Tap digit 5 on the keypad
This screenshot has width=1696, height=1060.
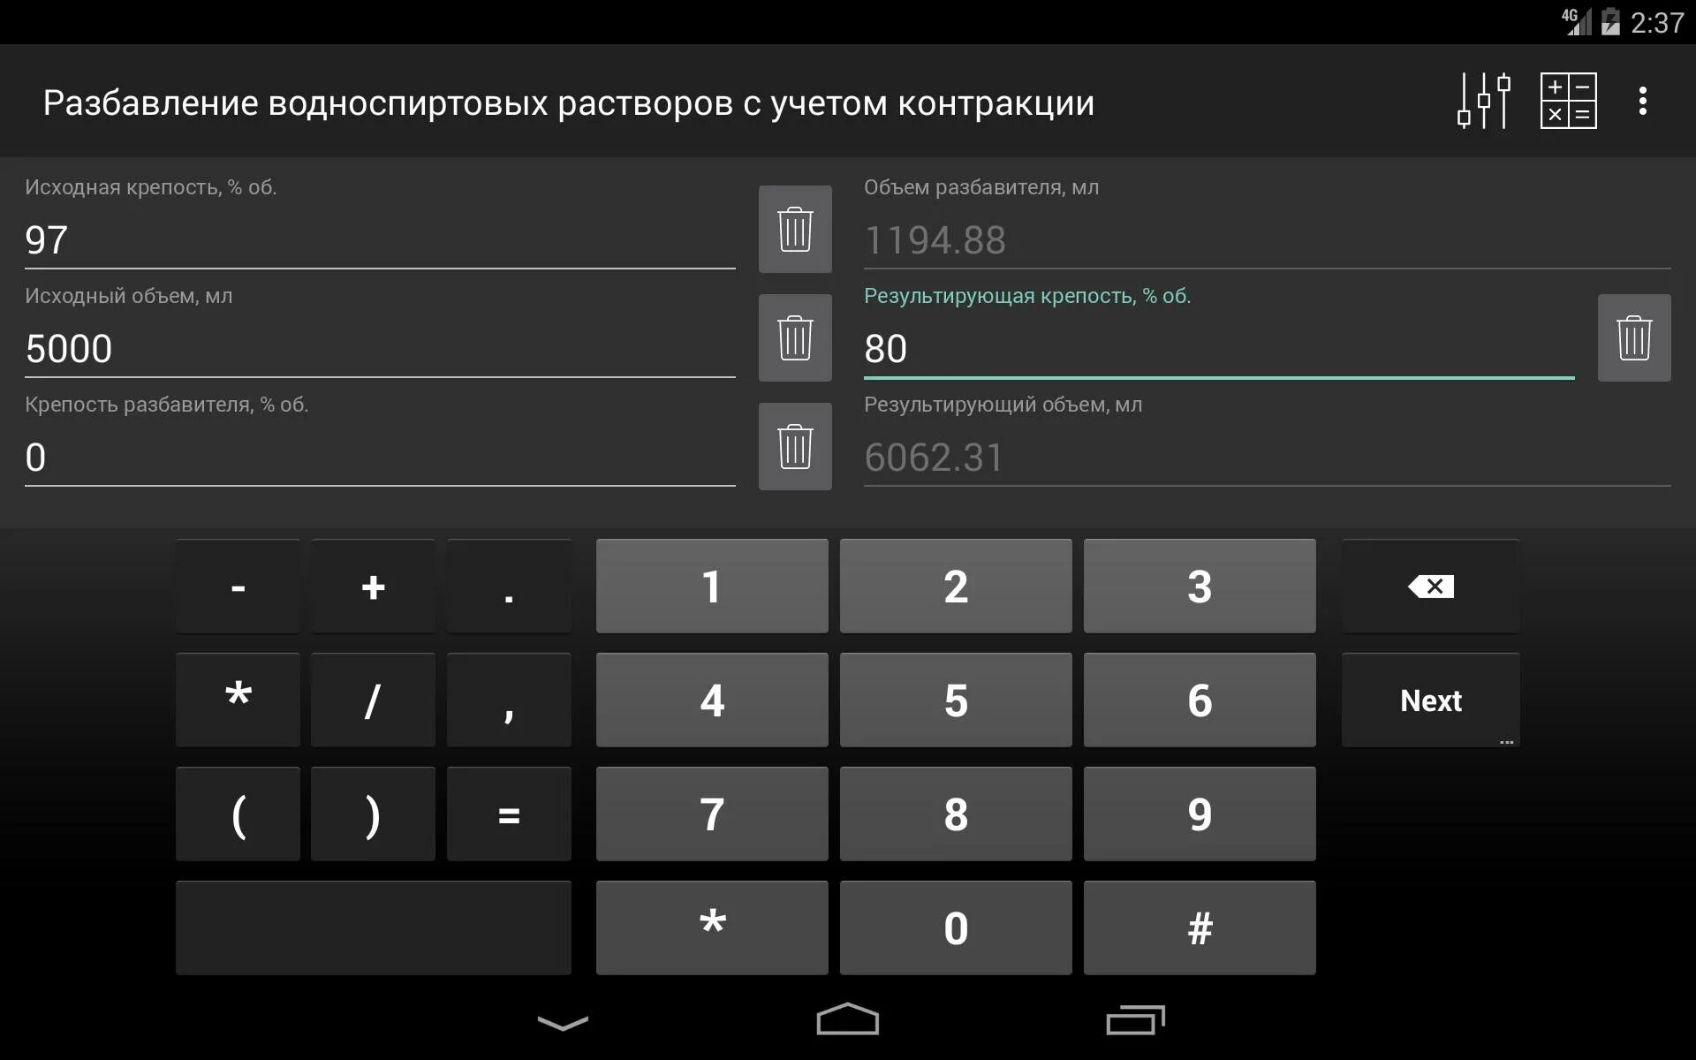[x=956, y=700]
